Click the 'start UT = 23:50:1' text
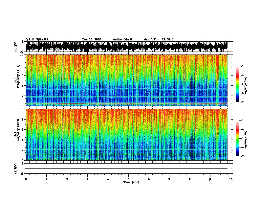The height and width of the screenshot is (201, 260). [x=159, y=39]
